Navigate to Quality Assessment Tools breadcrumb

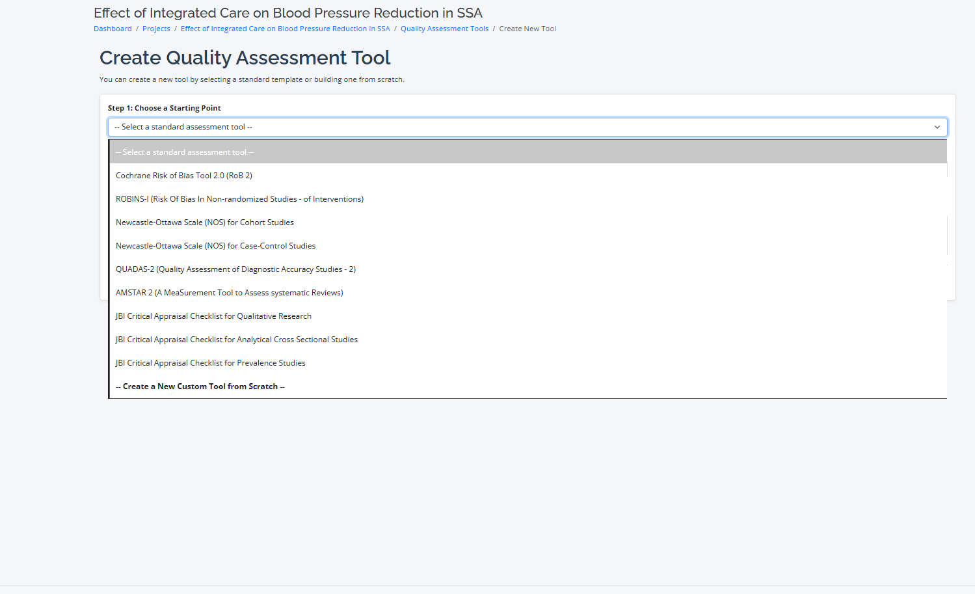[444, 29]
